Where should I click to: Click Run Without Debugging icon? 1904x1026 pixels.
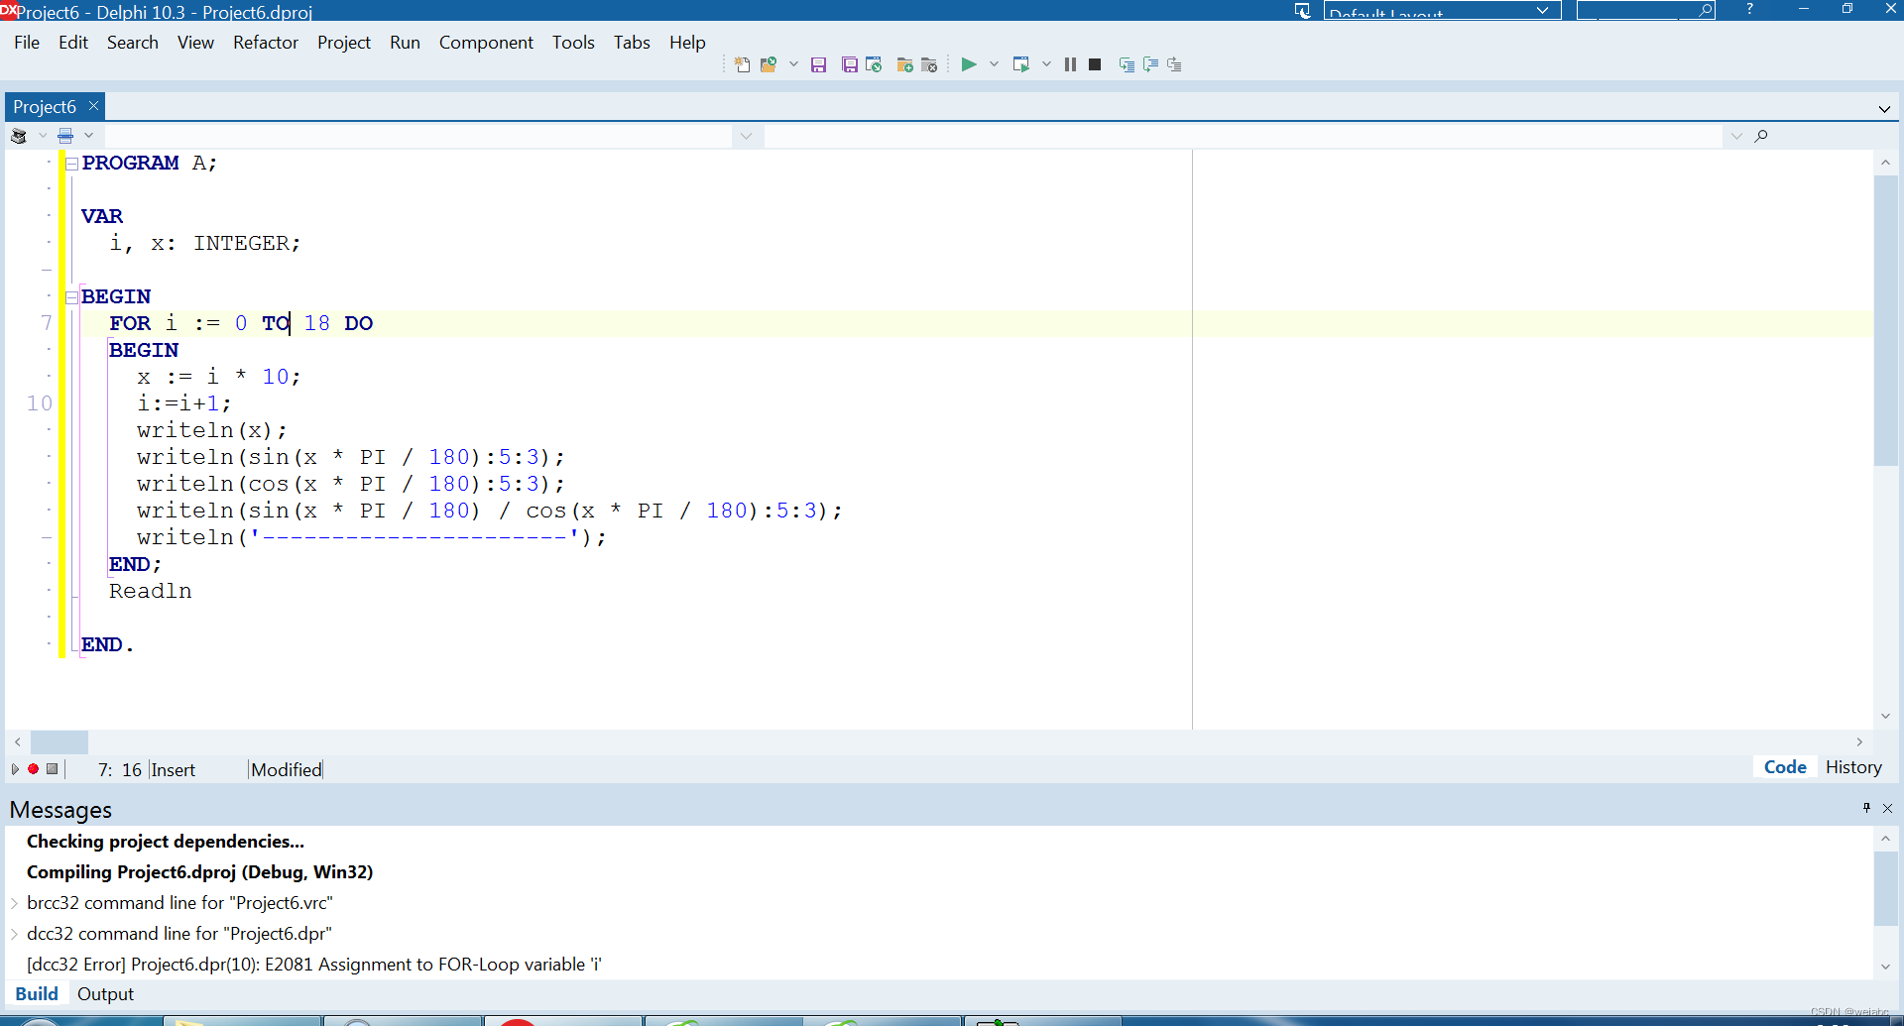tap(1021, 64)
